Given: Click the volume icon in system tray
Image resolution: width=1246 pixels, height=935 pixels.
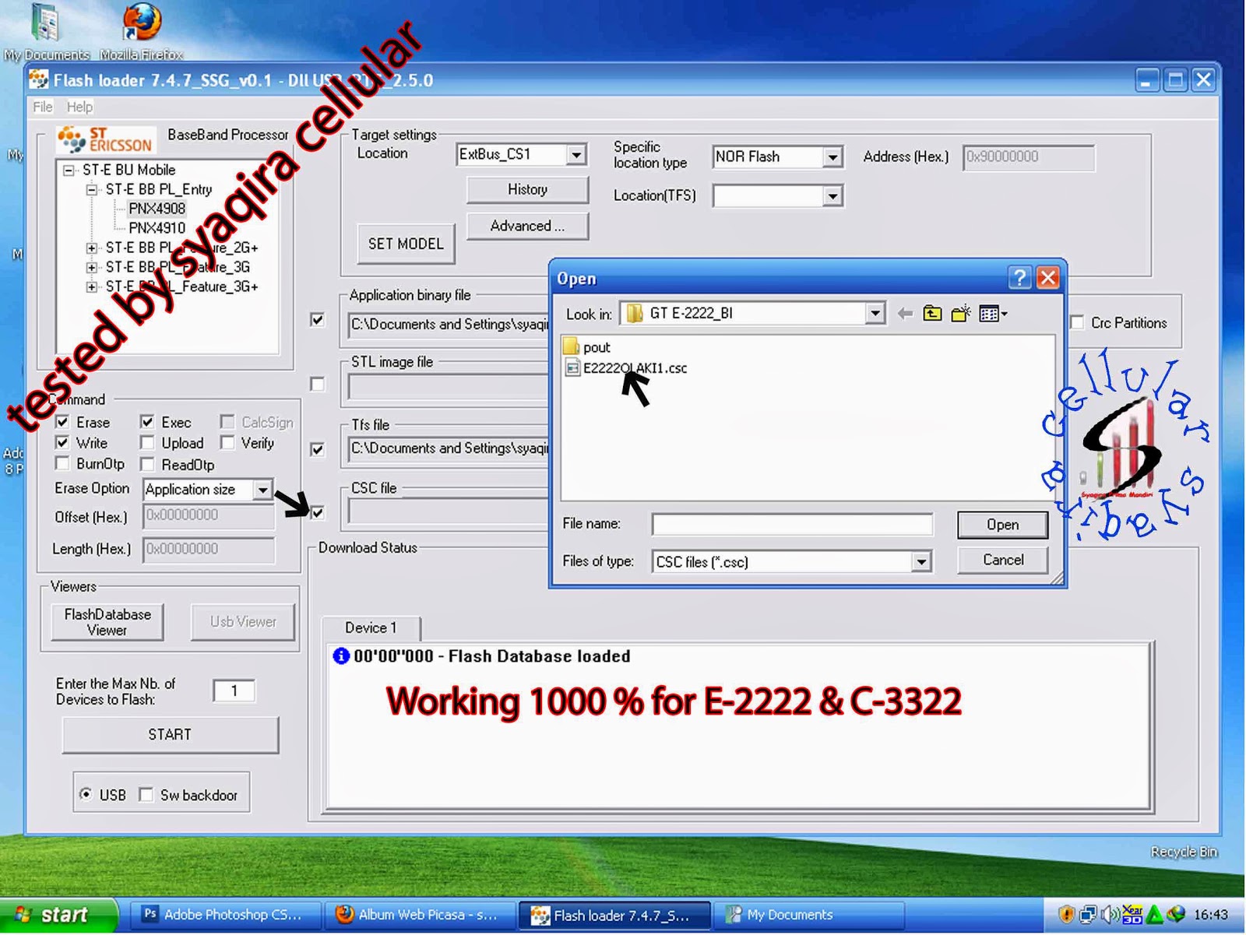Looking at the screenshot, I should (x=1109, y=914).
